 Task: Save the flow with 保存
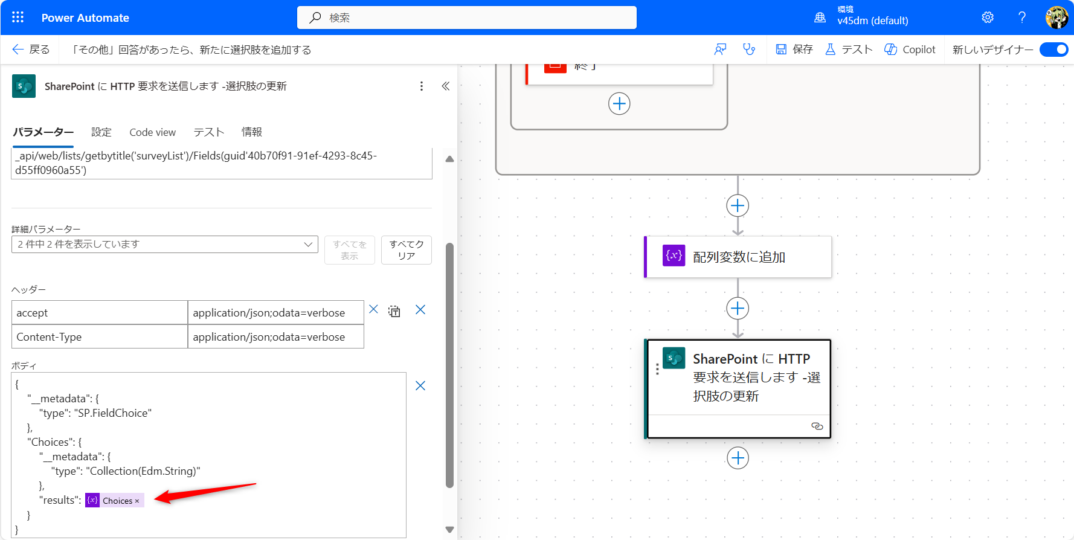click(794, 50)
